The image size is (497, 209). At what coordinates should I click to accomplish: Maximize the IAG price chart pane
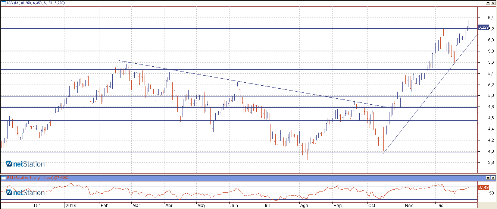click(x=488, y=3)
